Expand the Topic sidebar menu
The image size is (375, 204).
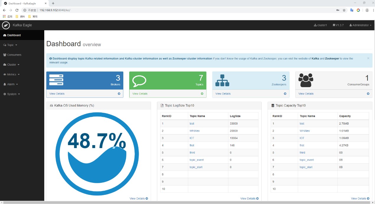click(10, 45)
